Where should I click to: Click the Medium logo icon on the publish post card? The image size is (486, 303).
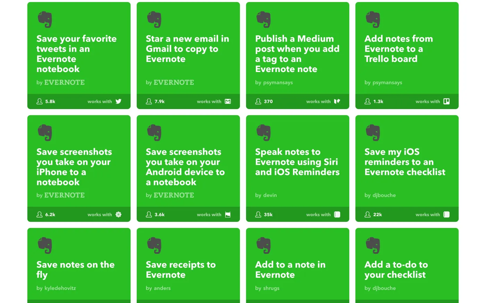tap(337, 101)
